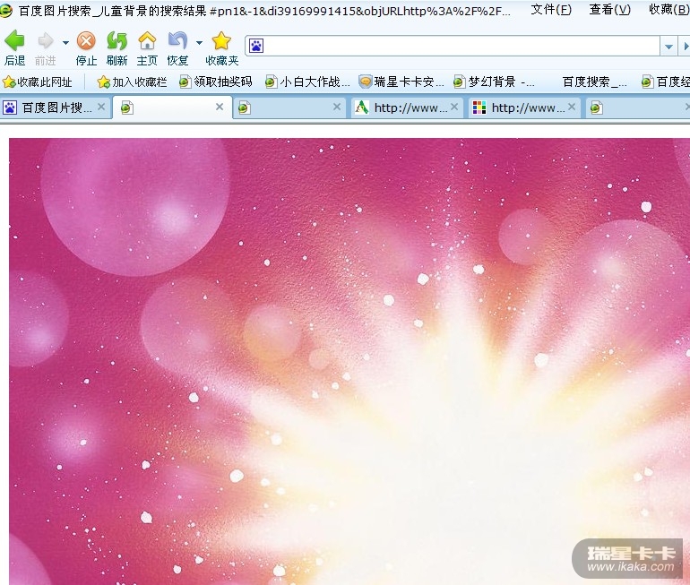
Task: Click the chat icon of 瑞星卡卡安 bookmark
Action: [366, 82]
